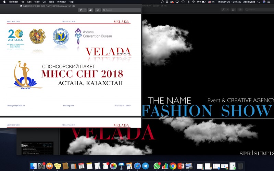
Task: Open Google Chrome from the Dock
Action: click(173, 166)
